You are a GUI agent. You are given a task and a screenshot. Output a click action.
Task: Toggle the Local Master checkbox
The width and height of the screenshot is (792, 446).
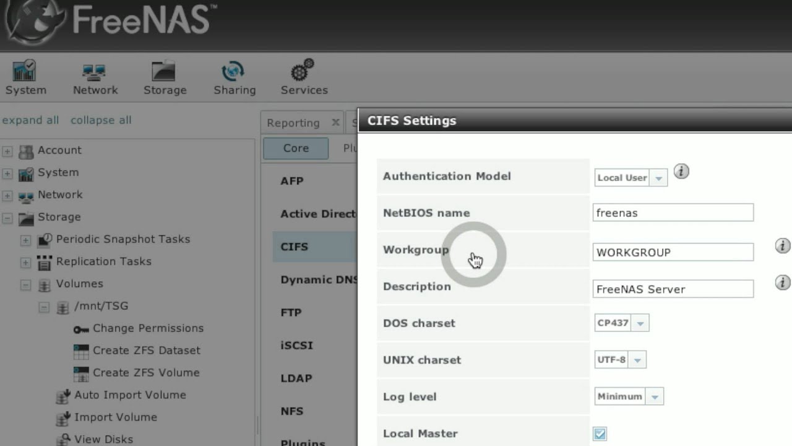(x=600, y=434)
